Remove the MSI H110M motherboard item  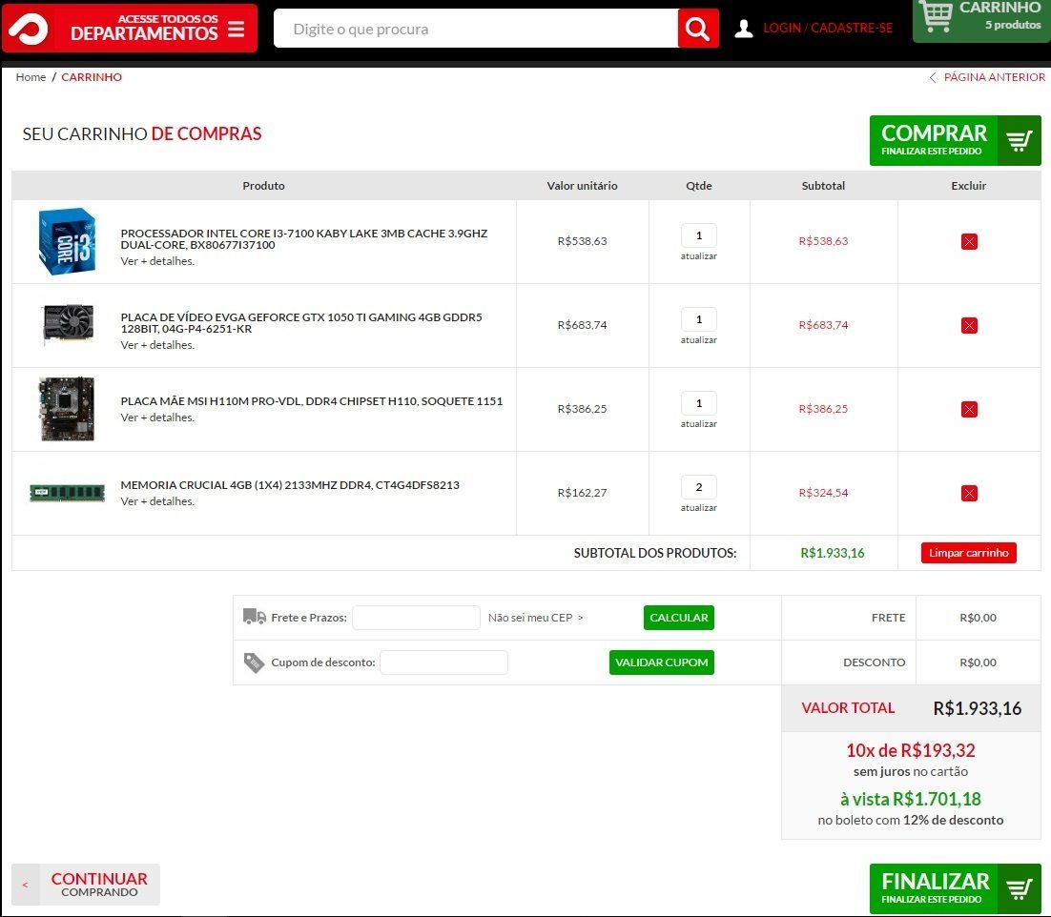[x=969, y=409]
